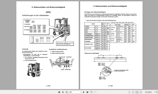Click the 'C15~35, TMX, ECX, EPX, GTS, GEX, GTX' note
This screenshot has height=94, width=158.
(x=122, y=22)
